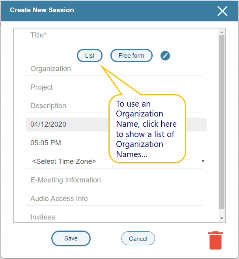Select the List organization option
Viewport: 239px width, 259px height.
point(90,56)
